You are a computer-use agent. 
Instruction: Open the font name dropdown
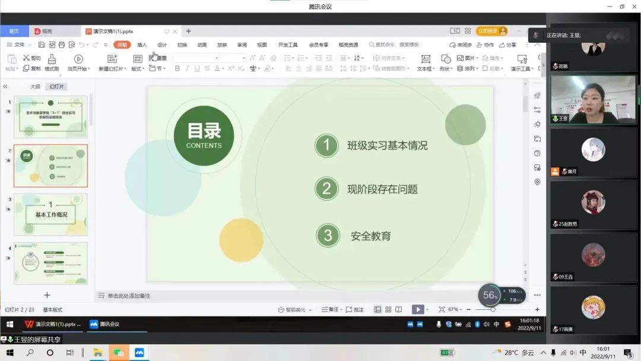[217, 58]
